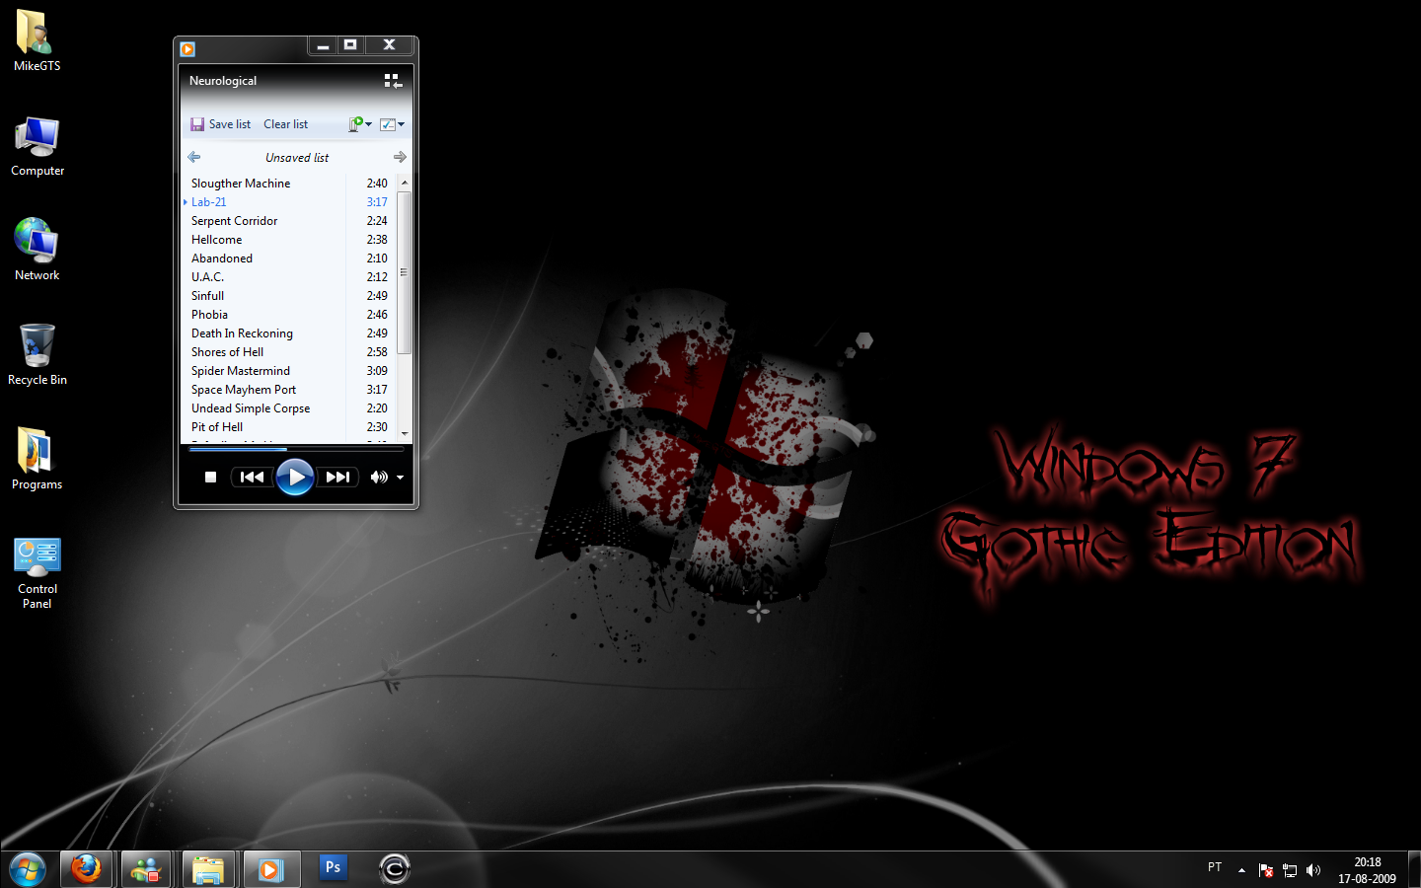
Task: Open the Network desktop icon
Action: (37, 250)
